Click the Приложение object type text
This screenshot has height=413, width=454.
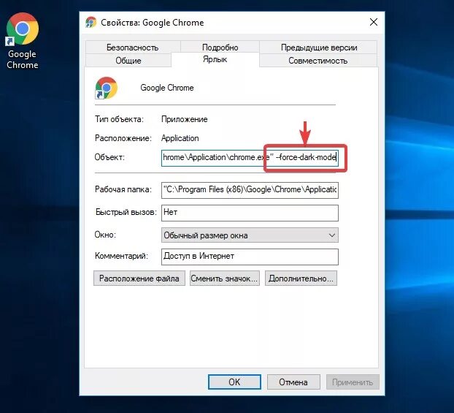(x=185, y=119)
